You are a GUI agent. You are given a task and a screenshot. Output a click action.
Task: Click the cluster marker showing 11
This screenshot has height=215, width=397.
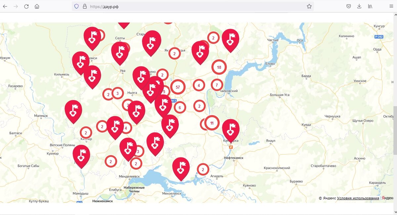(x=212, y=123)
